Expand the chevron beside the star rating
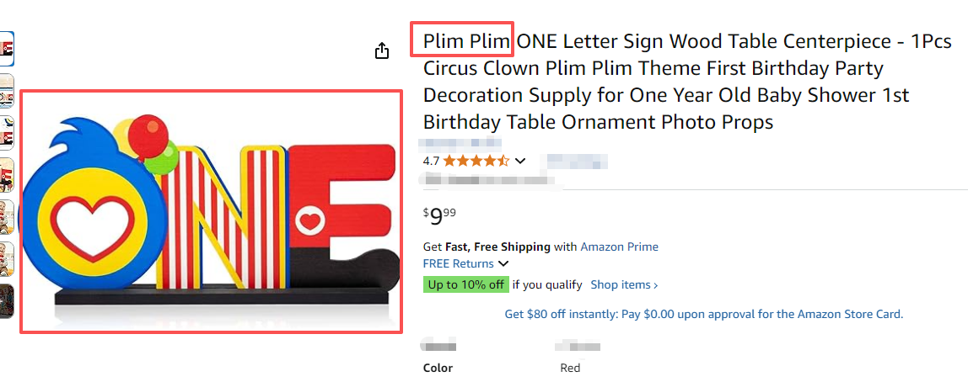 tap(520, 161)
